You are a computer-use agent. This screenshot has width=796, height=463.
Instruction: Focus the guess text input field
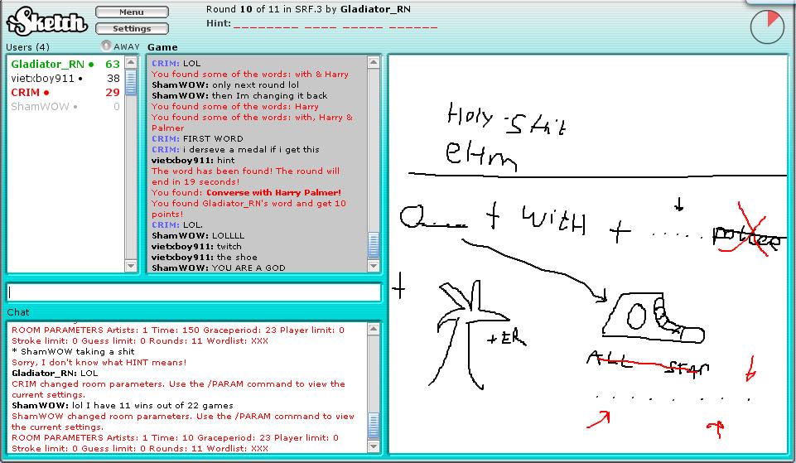click(194, 292)
